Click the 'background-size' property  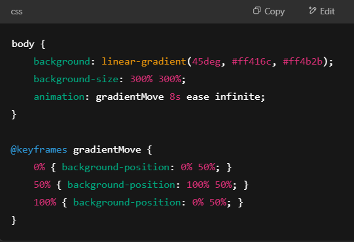click(x=76, y=79)
